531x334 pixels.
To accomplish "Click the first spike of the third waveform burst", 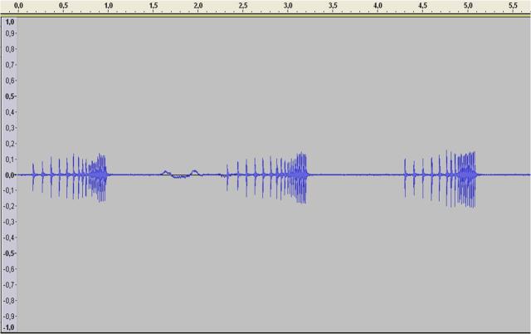I will [405, 178].
